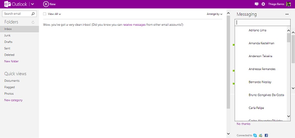The height and width of the screenshot is (138, 295).
Task: Select contact Bernardo Nicolay
Action: pyautogui.click(x=261, y=82)
